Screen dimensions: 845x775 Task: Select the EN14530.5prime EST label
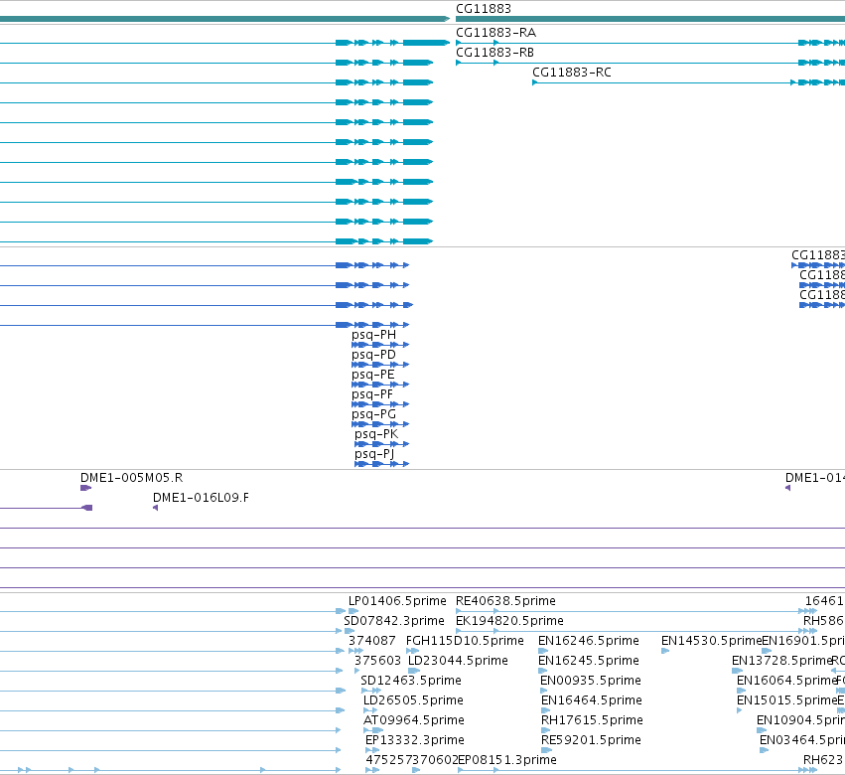[711, 641]
